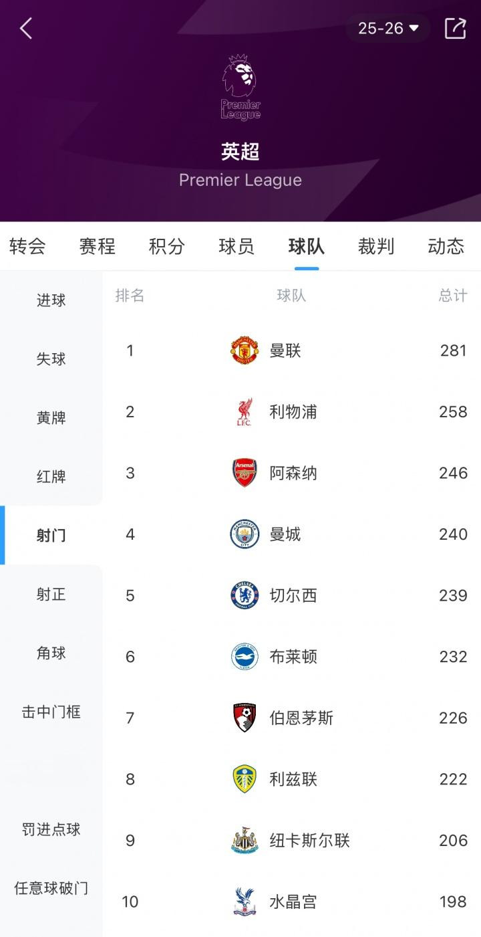Image resolution: width=481 pixels, height=937 pixels.
Task: Tap the Manchester City crest
Action: point(245,534)
